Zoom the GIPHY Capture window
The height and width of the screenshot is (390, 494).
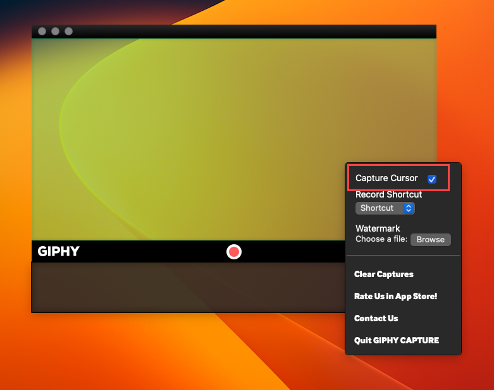[x=68, y=31]
